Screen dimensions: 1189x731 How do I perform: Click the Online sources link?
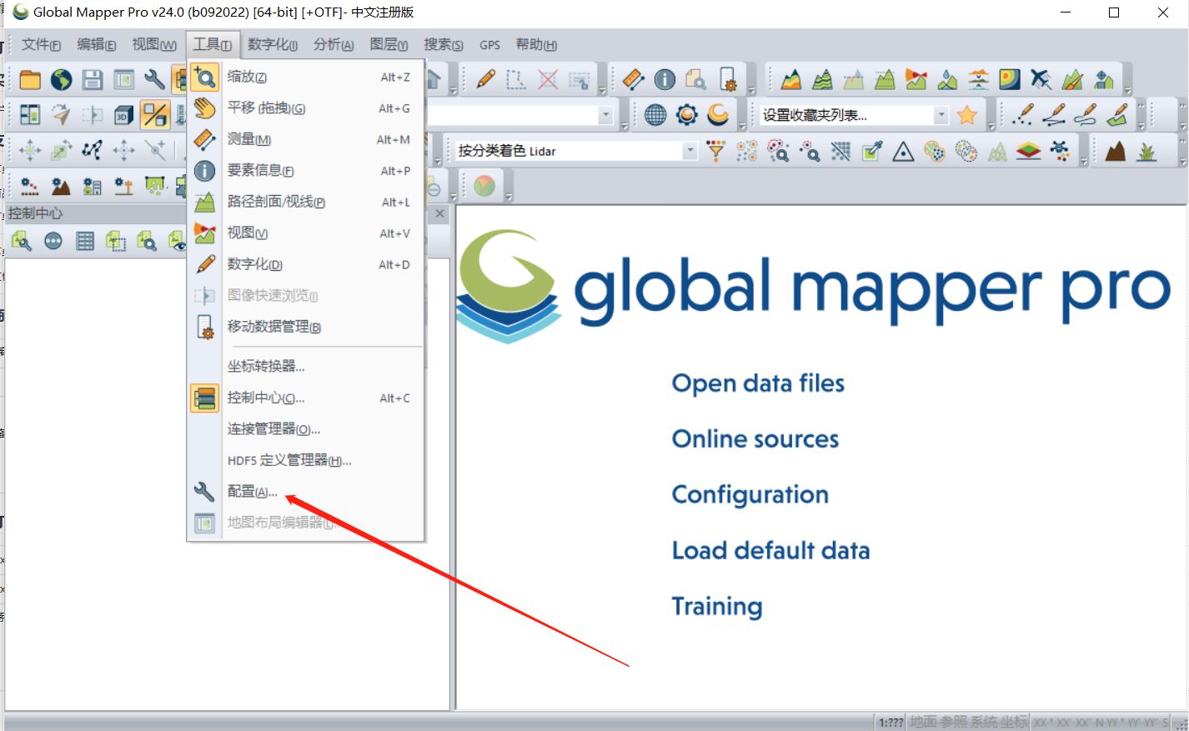(755, 439)
